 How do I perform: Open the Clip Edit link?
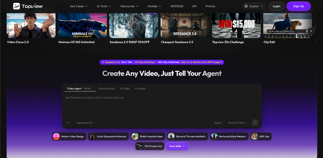[269, 42]
